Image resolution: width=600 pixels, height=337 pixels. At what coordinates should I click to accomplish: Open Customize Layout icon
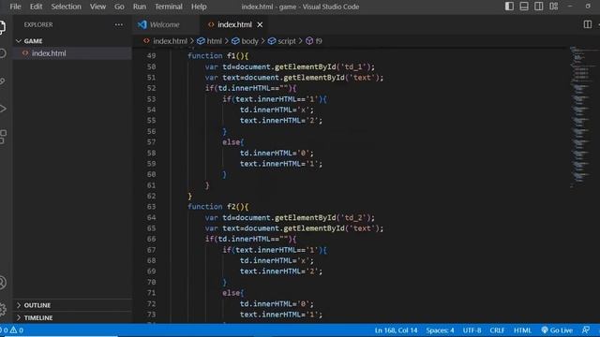[x=553, y=7]
